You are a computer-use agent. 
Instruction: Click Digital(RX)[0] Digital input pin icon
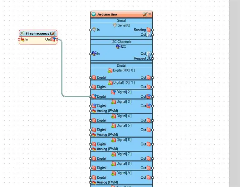click(x=94, y=78)
